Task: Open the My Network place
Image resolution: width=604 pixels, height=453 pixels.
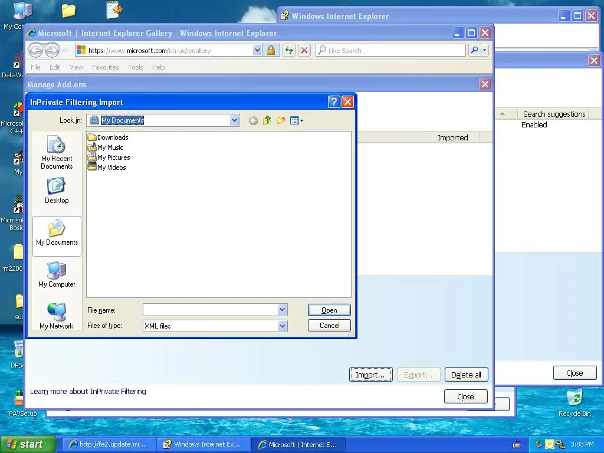Action: click(x=57, y=316)
